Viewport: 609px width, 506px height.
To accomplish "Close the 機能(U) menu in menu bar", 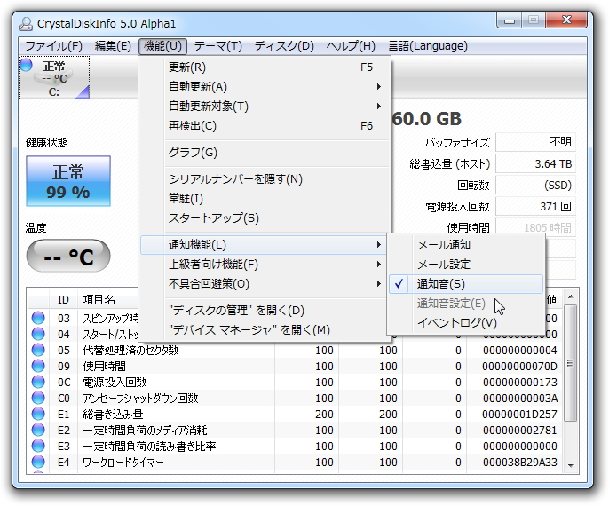I will [x=162, y=46].
